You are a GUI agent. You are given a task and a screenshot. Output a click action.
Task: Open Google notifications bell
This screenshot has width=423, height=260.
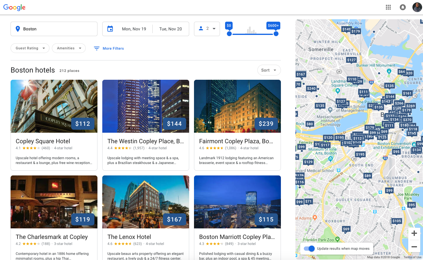pyautogui.click(x=403, y=7)
